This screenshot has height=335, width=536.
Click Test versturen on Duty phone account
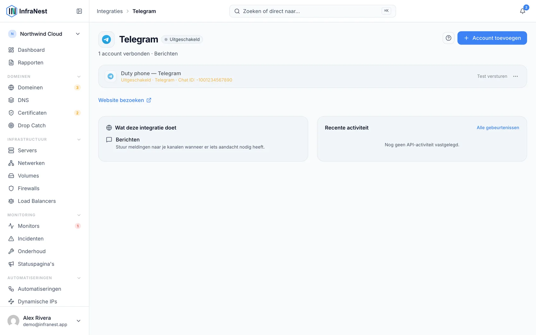click(492, 76)
